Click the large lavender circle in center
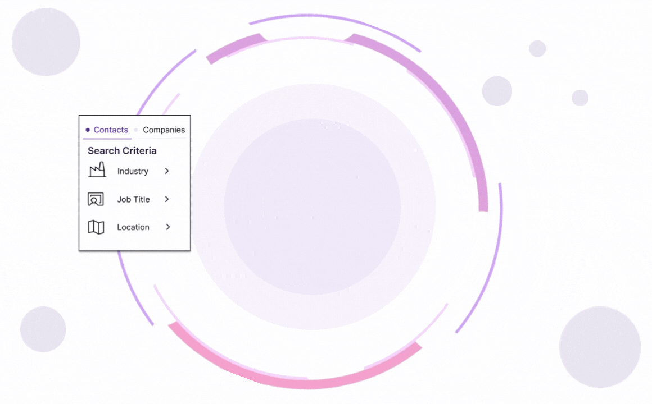Image resolution: width=652 pixels, height=404 pixels. pos(313,206)
